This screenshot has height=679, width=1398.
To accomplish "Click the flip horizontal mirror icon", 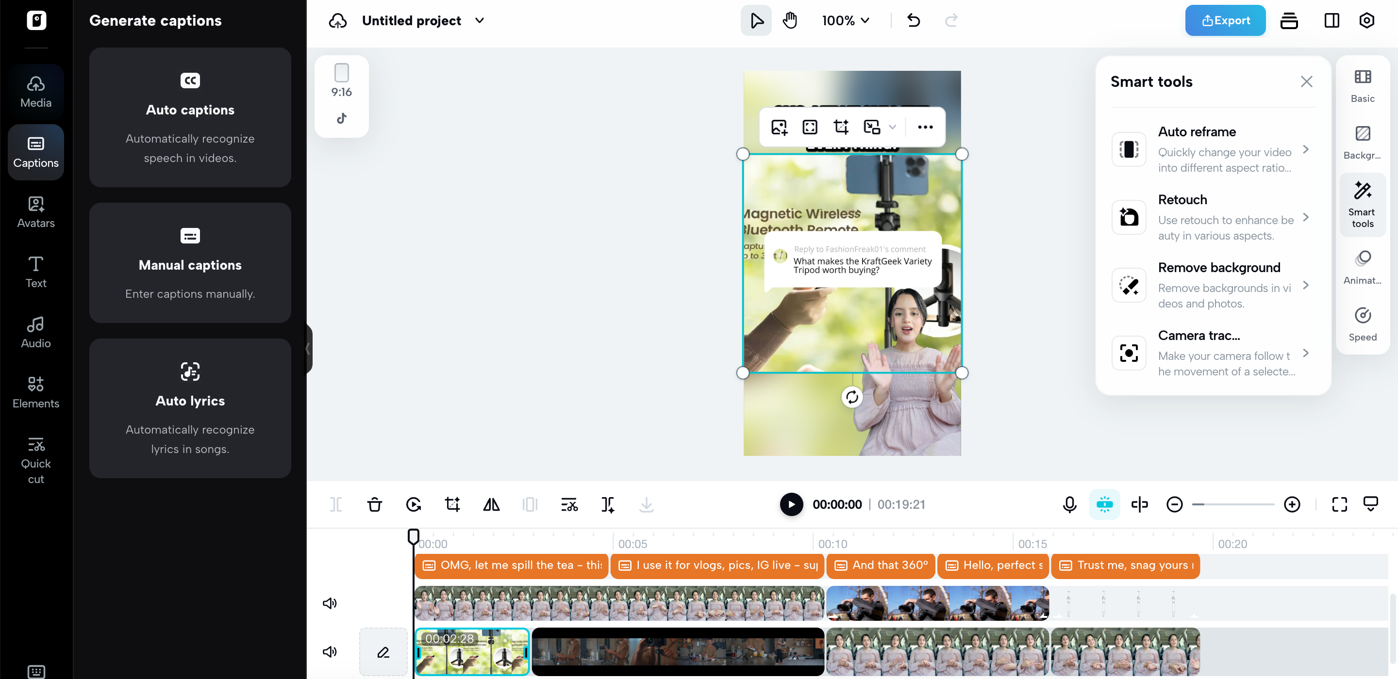I will [491, 504].
